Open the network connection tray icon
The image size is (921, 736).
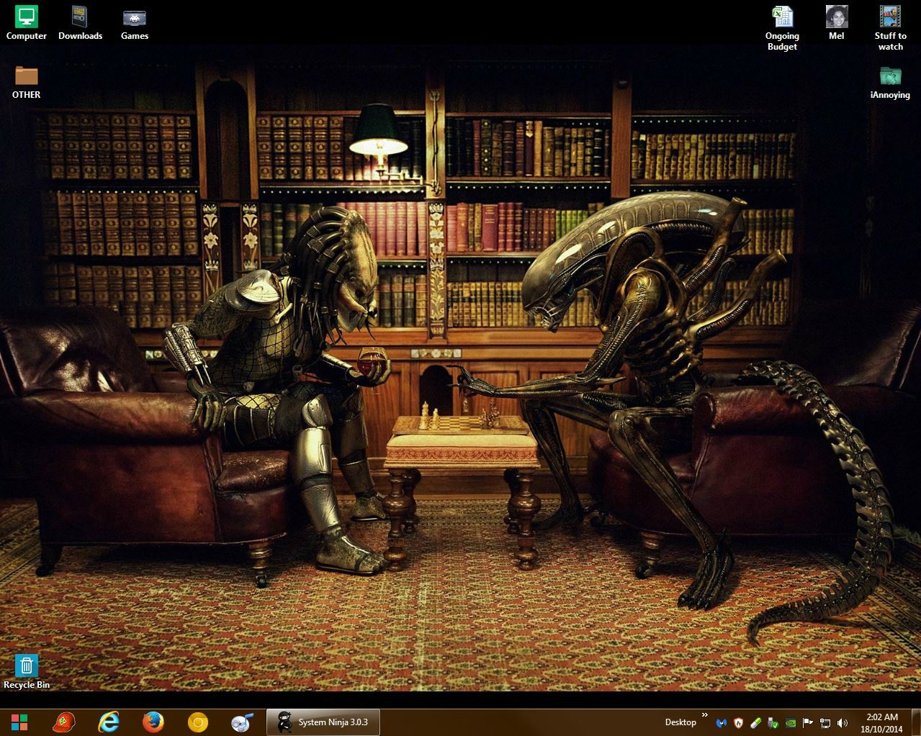coord(825,722)
